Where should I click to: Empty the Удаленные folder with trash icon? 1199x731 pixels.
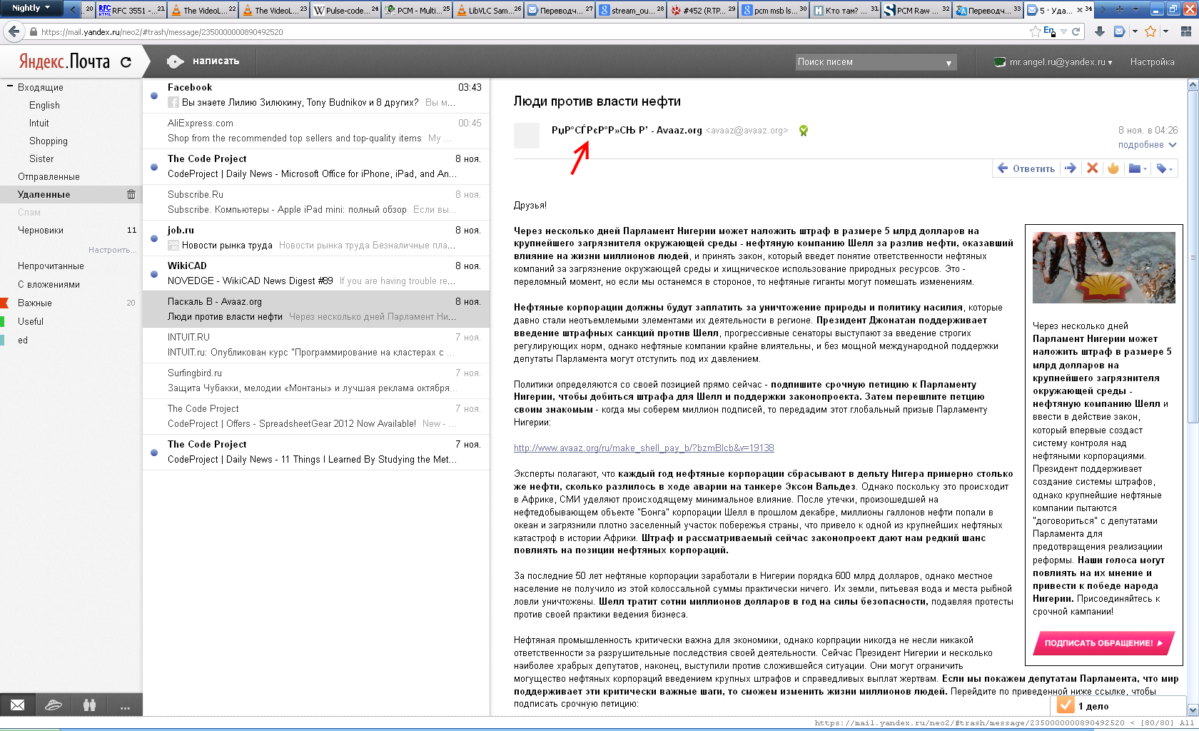click(x=131, y=194)
